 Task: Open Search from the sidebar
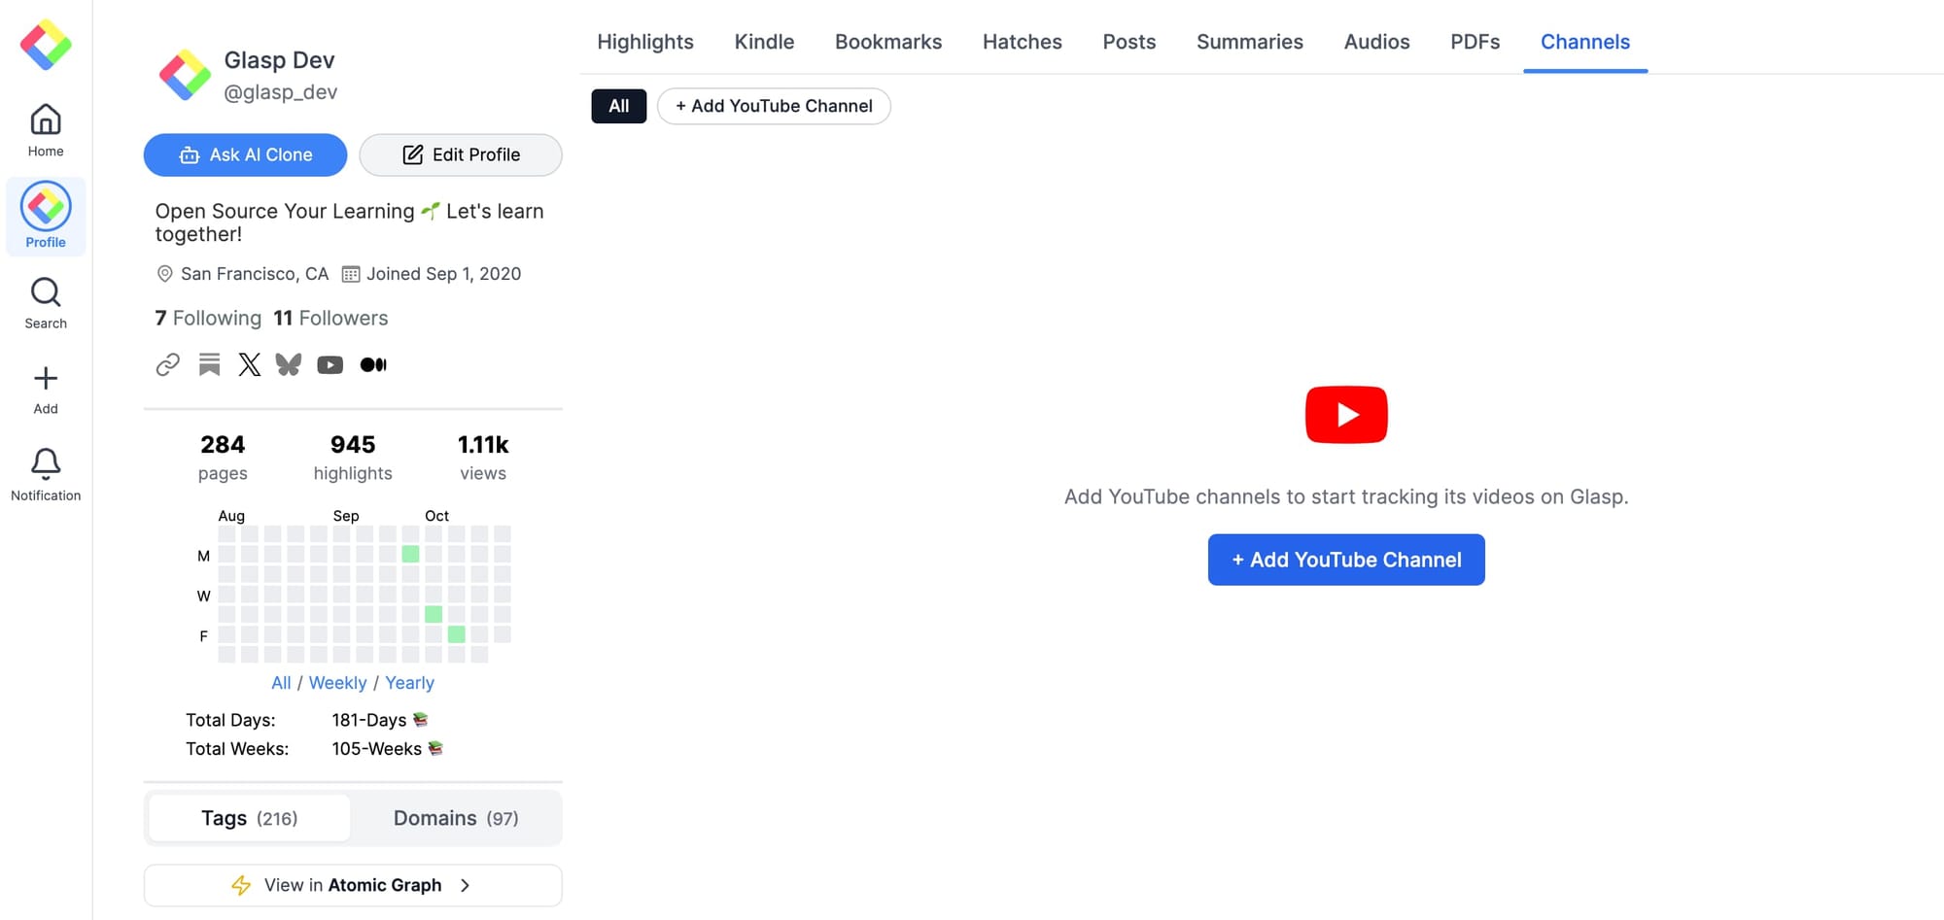(x=46, y=303)
